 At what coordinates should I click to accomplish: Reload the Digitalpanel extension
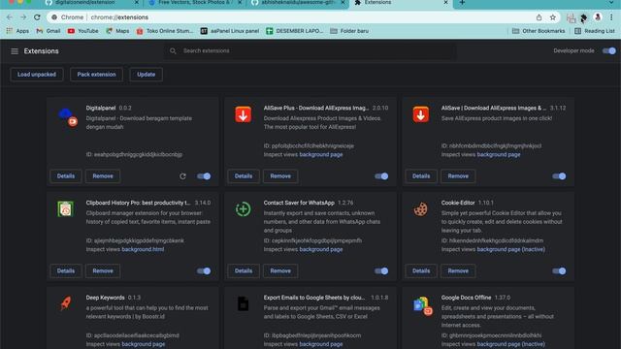[182, 176]
